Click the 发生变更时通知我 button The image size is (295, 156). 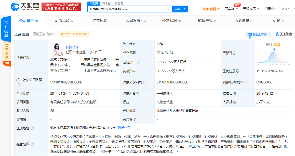[74, 34]
